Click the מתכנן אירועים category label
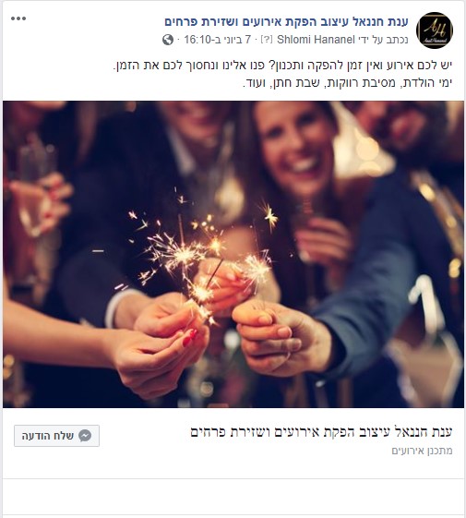This screenshot has height=518, width=466. point(422,451)
